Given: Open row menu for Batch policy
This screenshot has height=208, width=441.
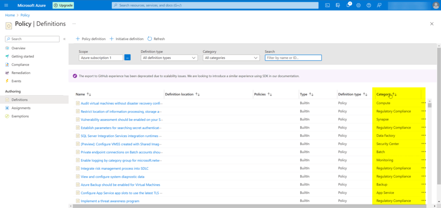Looking at the screenshot, I should pos(424,152).
